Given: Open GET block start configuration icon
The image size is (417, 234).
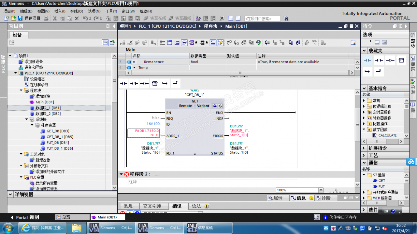Looking at the screenshot, I should pyautogui.click(x=215, y=106).
